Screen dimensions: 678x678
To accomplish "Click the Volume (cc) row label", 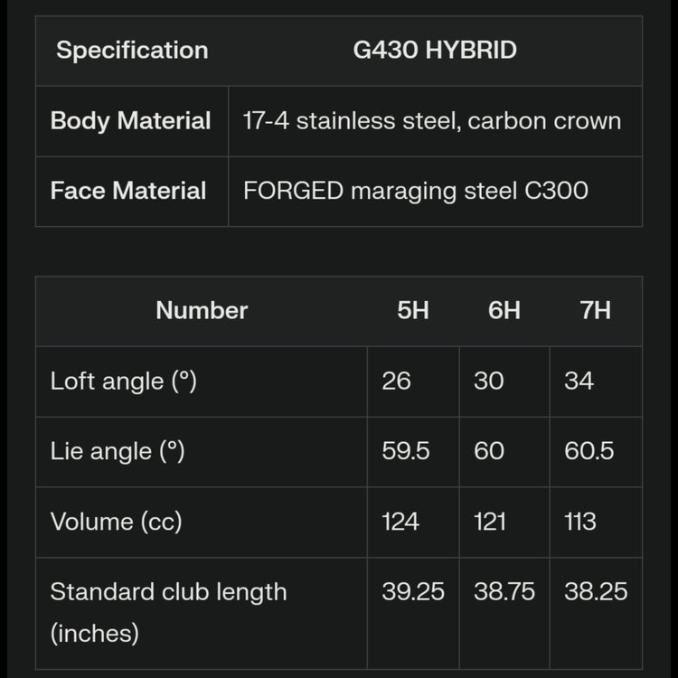I will pyautogui.click(x=117, y=523).
